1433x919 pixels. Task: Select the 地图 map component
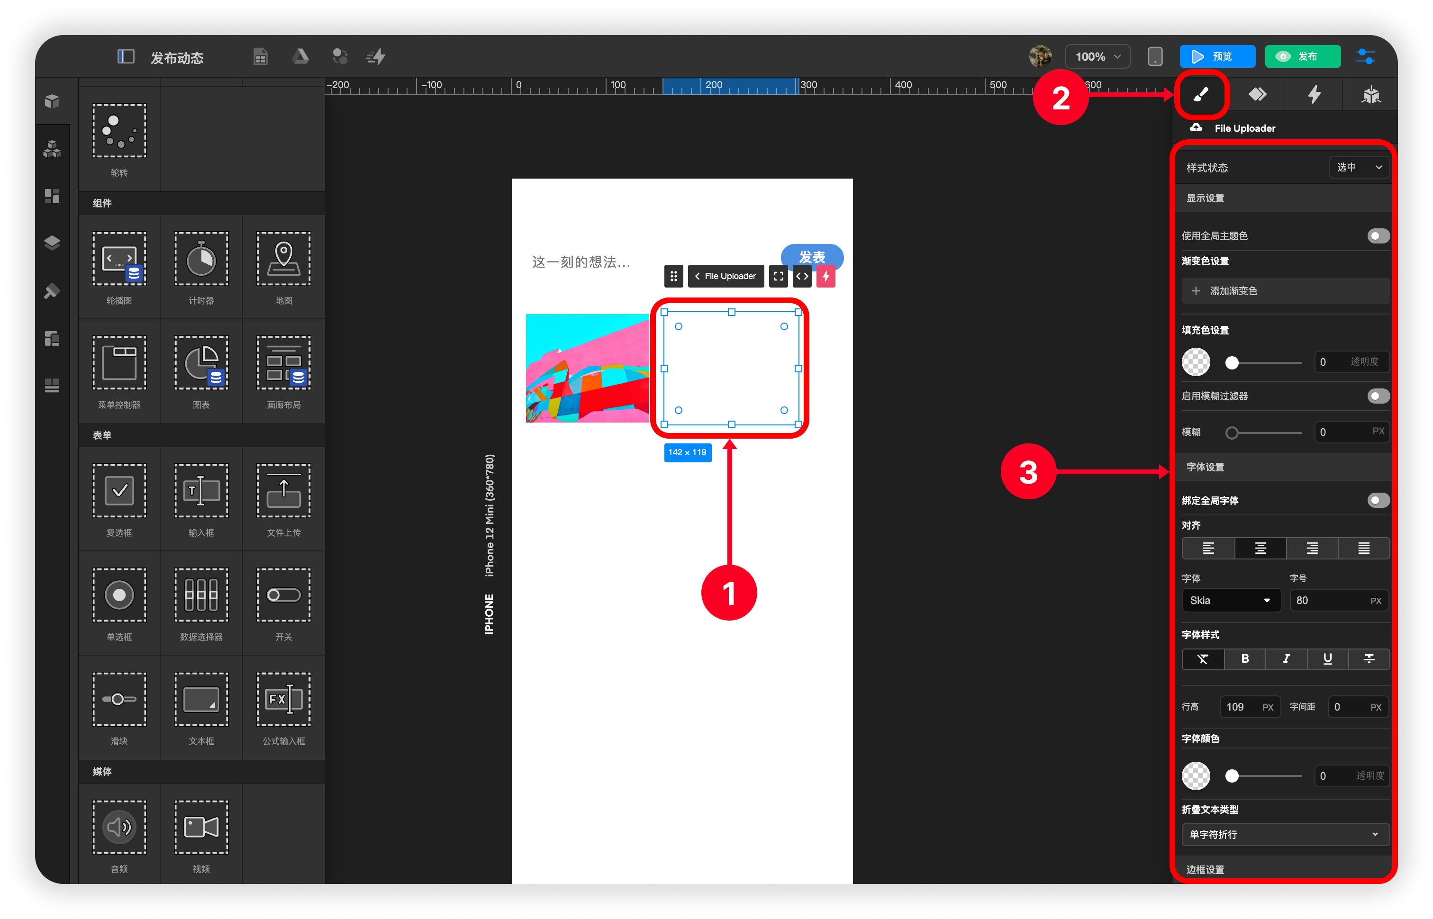click(283, 267)
